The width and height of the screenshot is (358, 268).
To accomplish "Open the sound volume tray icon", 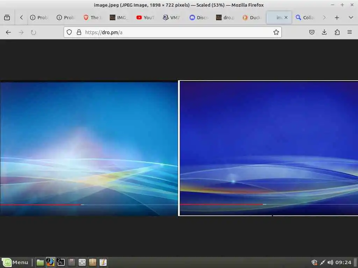I will (x=330, y=262).
